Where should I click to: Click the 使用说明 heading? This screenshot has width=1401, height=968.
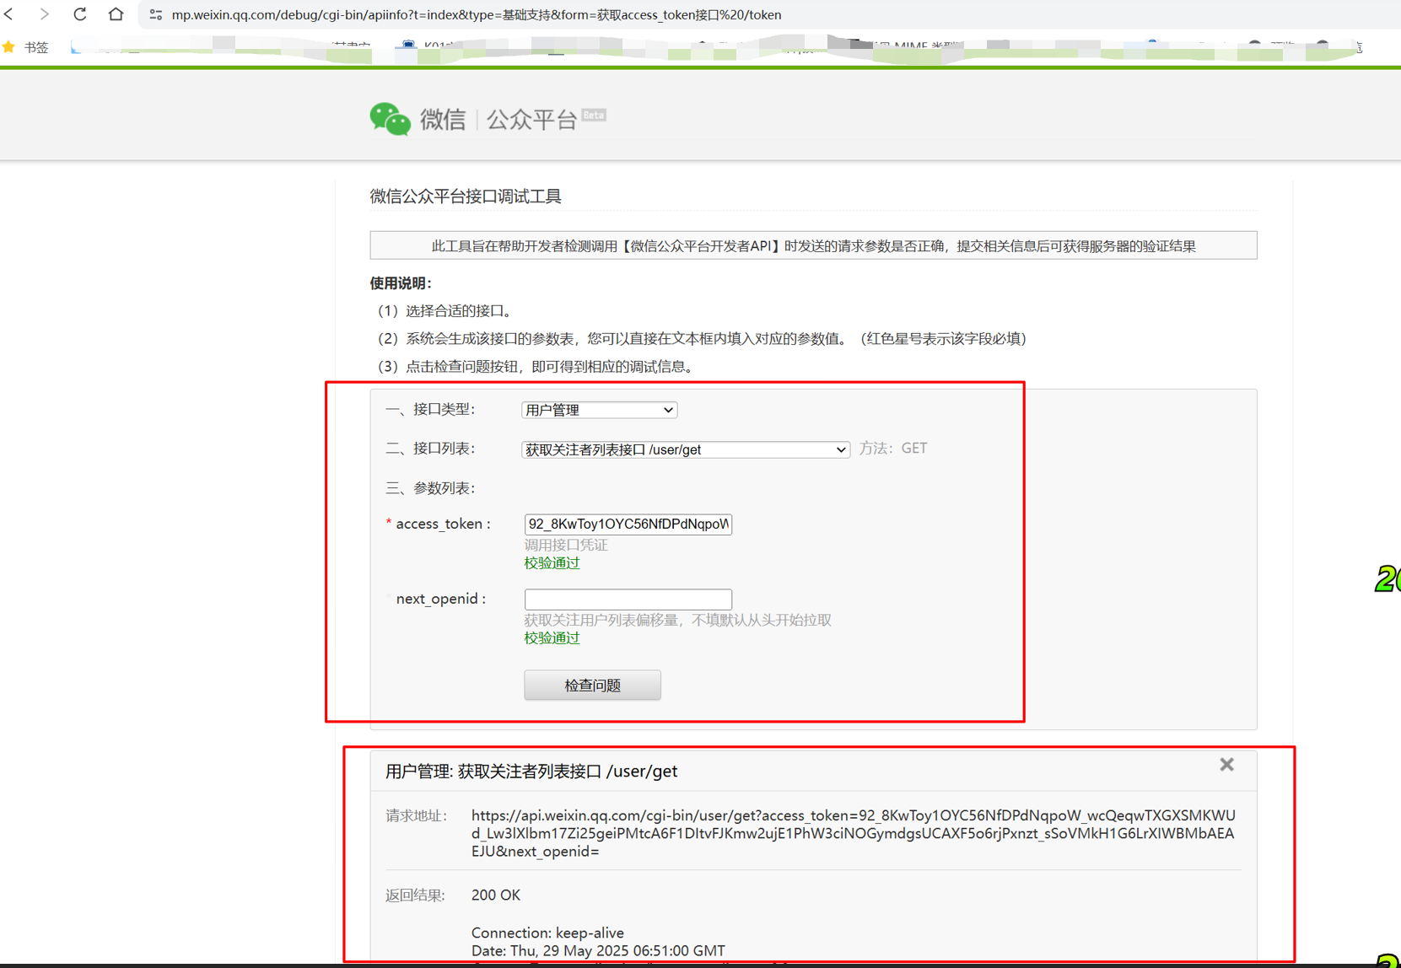(x=401, y=283)
